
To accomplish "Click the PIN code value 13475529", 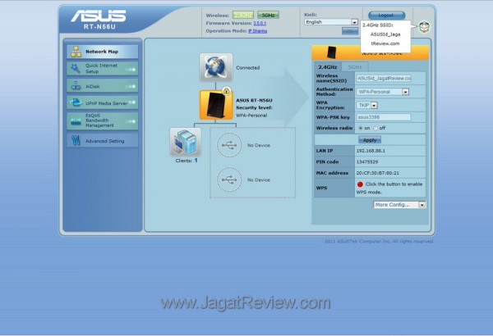I will point(367,162).
